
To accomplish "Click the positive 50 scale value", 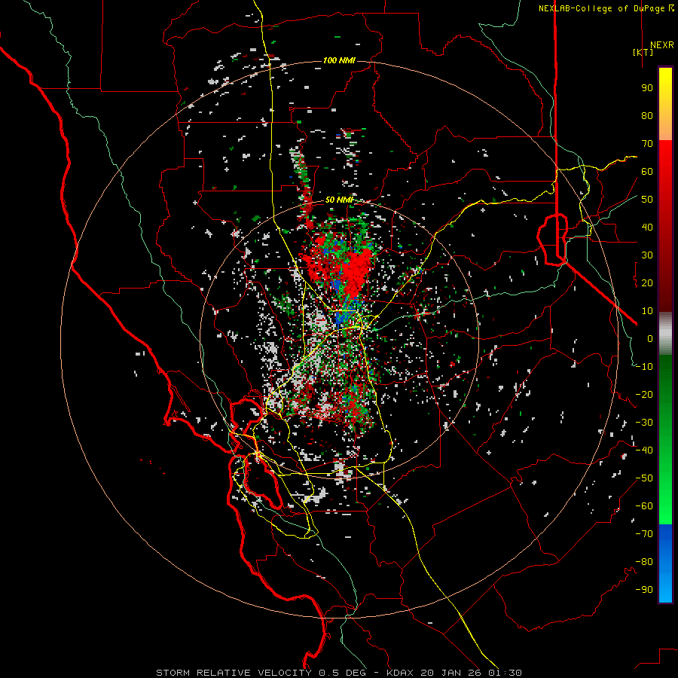I will (x=647, y=200).
